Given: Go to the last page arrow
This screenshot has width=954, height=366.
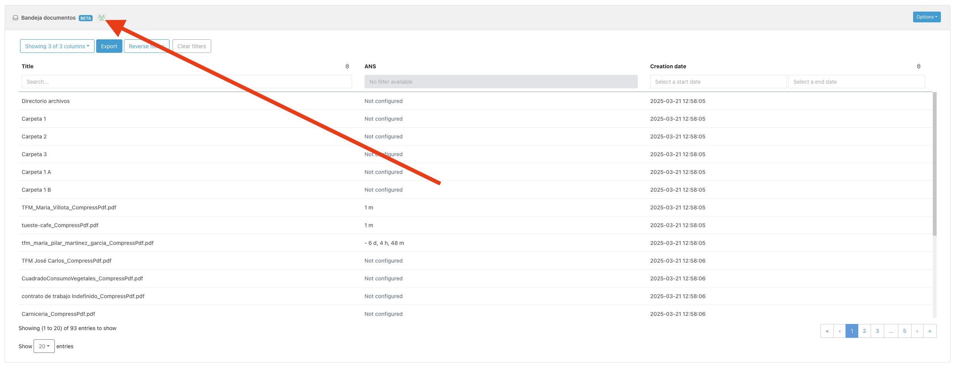Looking at the screenshot, I should pos(930,331).
